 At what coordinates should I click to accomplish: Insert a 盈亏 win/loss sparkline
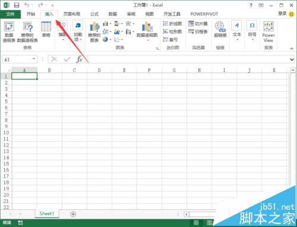point(170,40)
